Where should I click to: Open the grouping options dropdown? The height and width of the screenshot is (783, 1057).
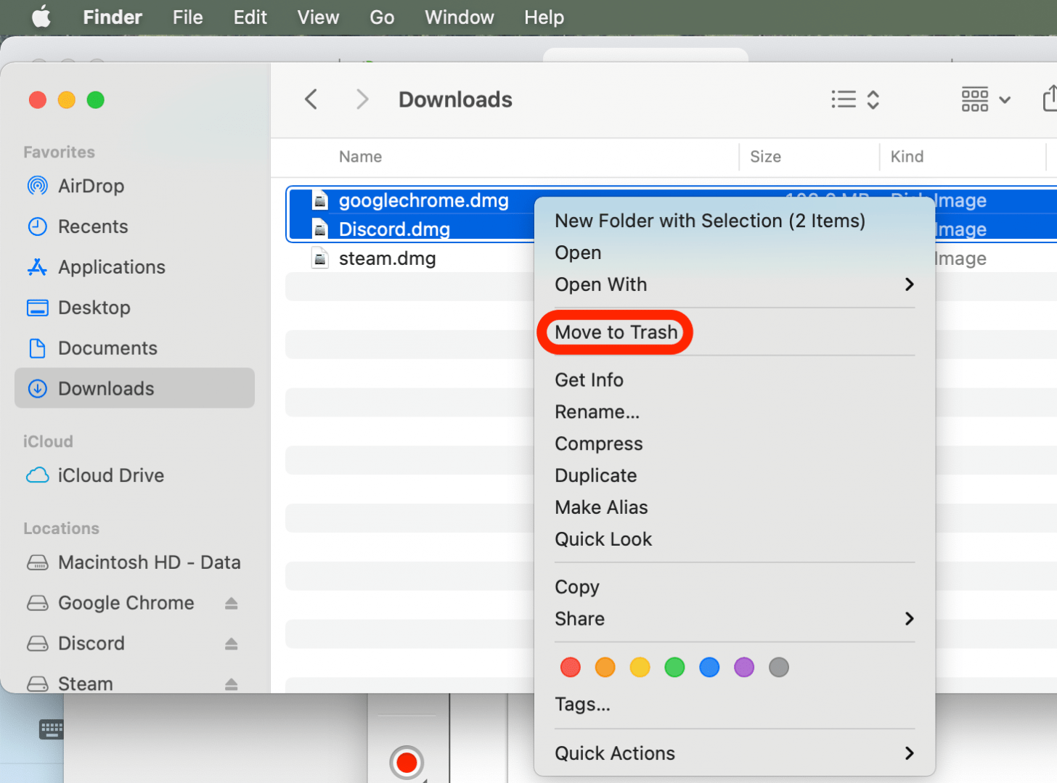coord(985,99)
